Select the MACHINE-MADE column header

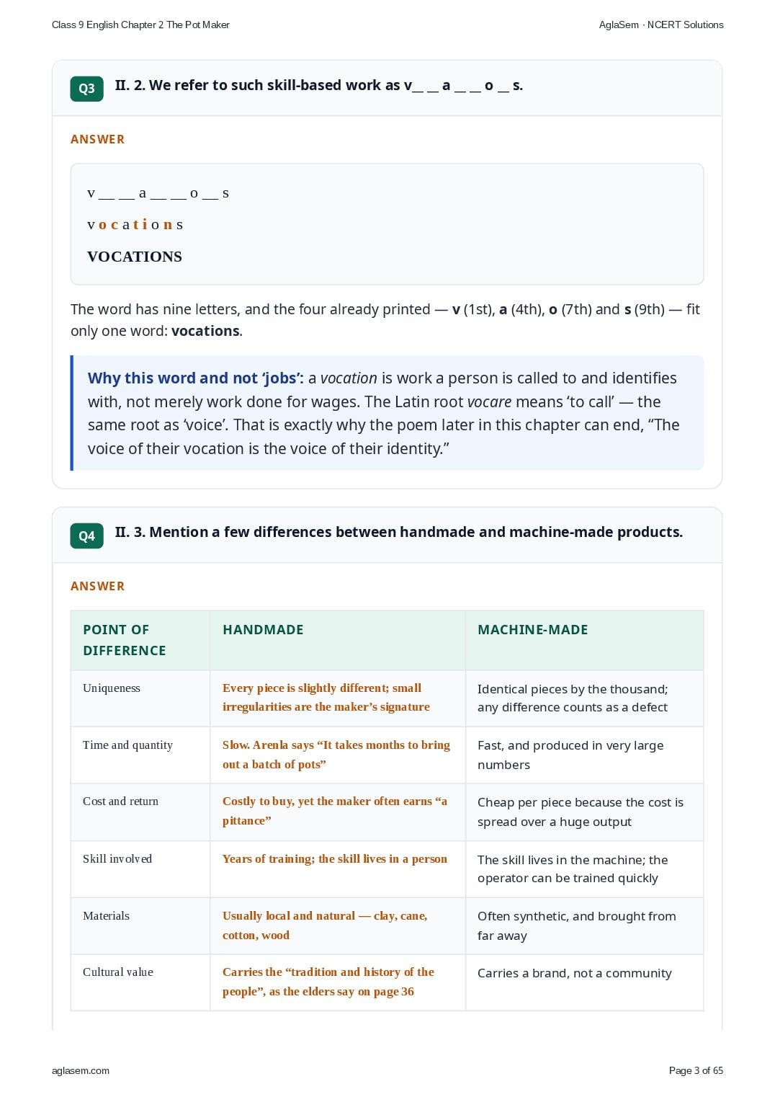[533, 630]
